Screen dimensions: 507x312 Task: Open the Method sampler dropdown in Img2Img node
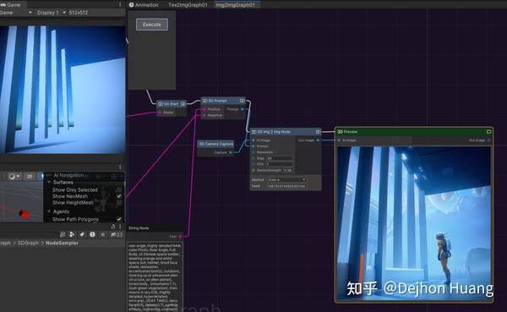286,179
